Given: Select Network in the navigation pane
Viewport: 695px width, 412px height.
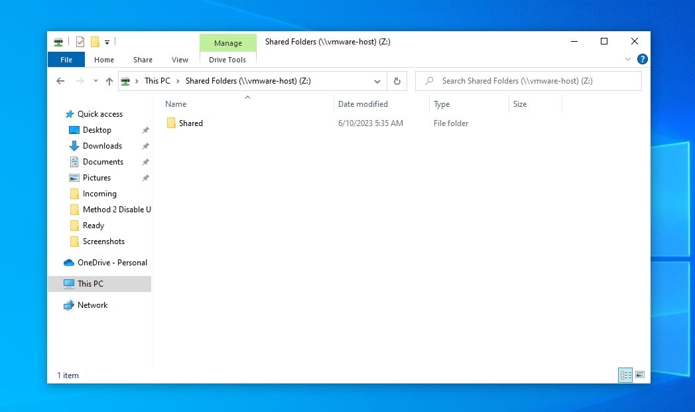Looking at the screenshot, I should pyautogui.click(x=92, y=305).
